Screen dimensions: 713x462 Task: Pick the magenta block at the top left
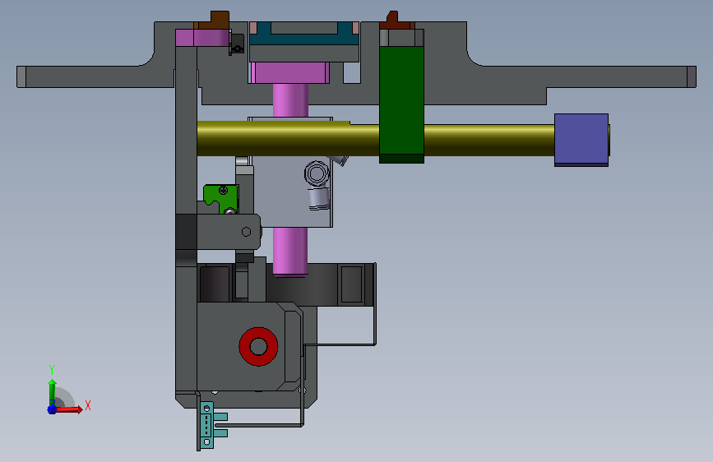click(x=202, y=38)
